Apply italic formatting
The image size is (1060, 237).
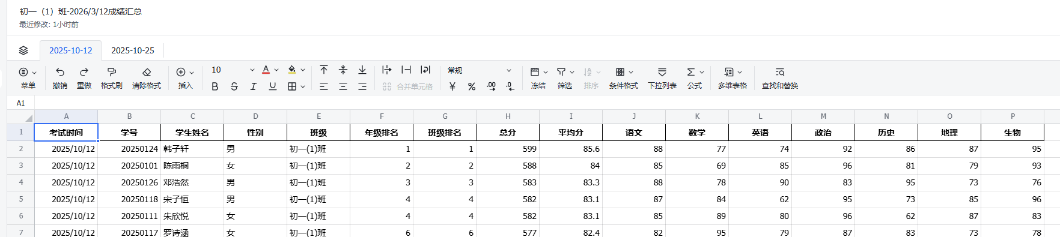tap(254, 86)
